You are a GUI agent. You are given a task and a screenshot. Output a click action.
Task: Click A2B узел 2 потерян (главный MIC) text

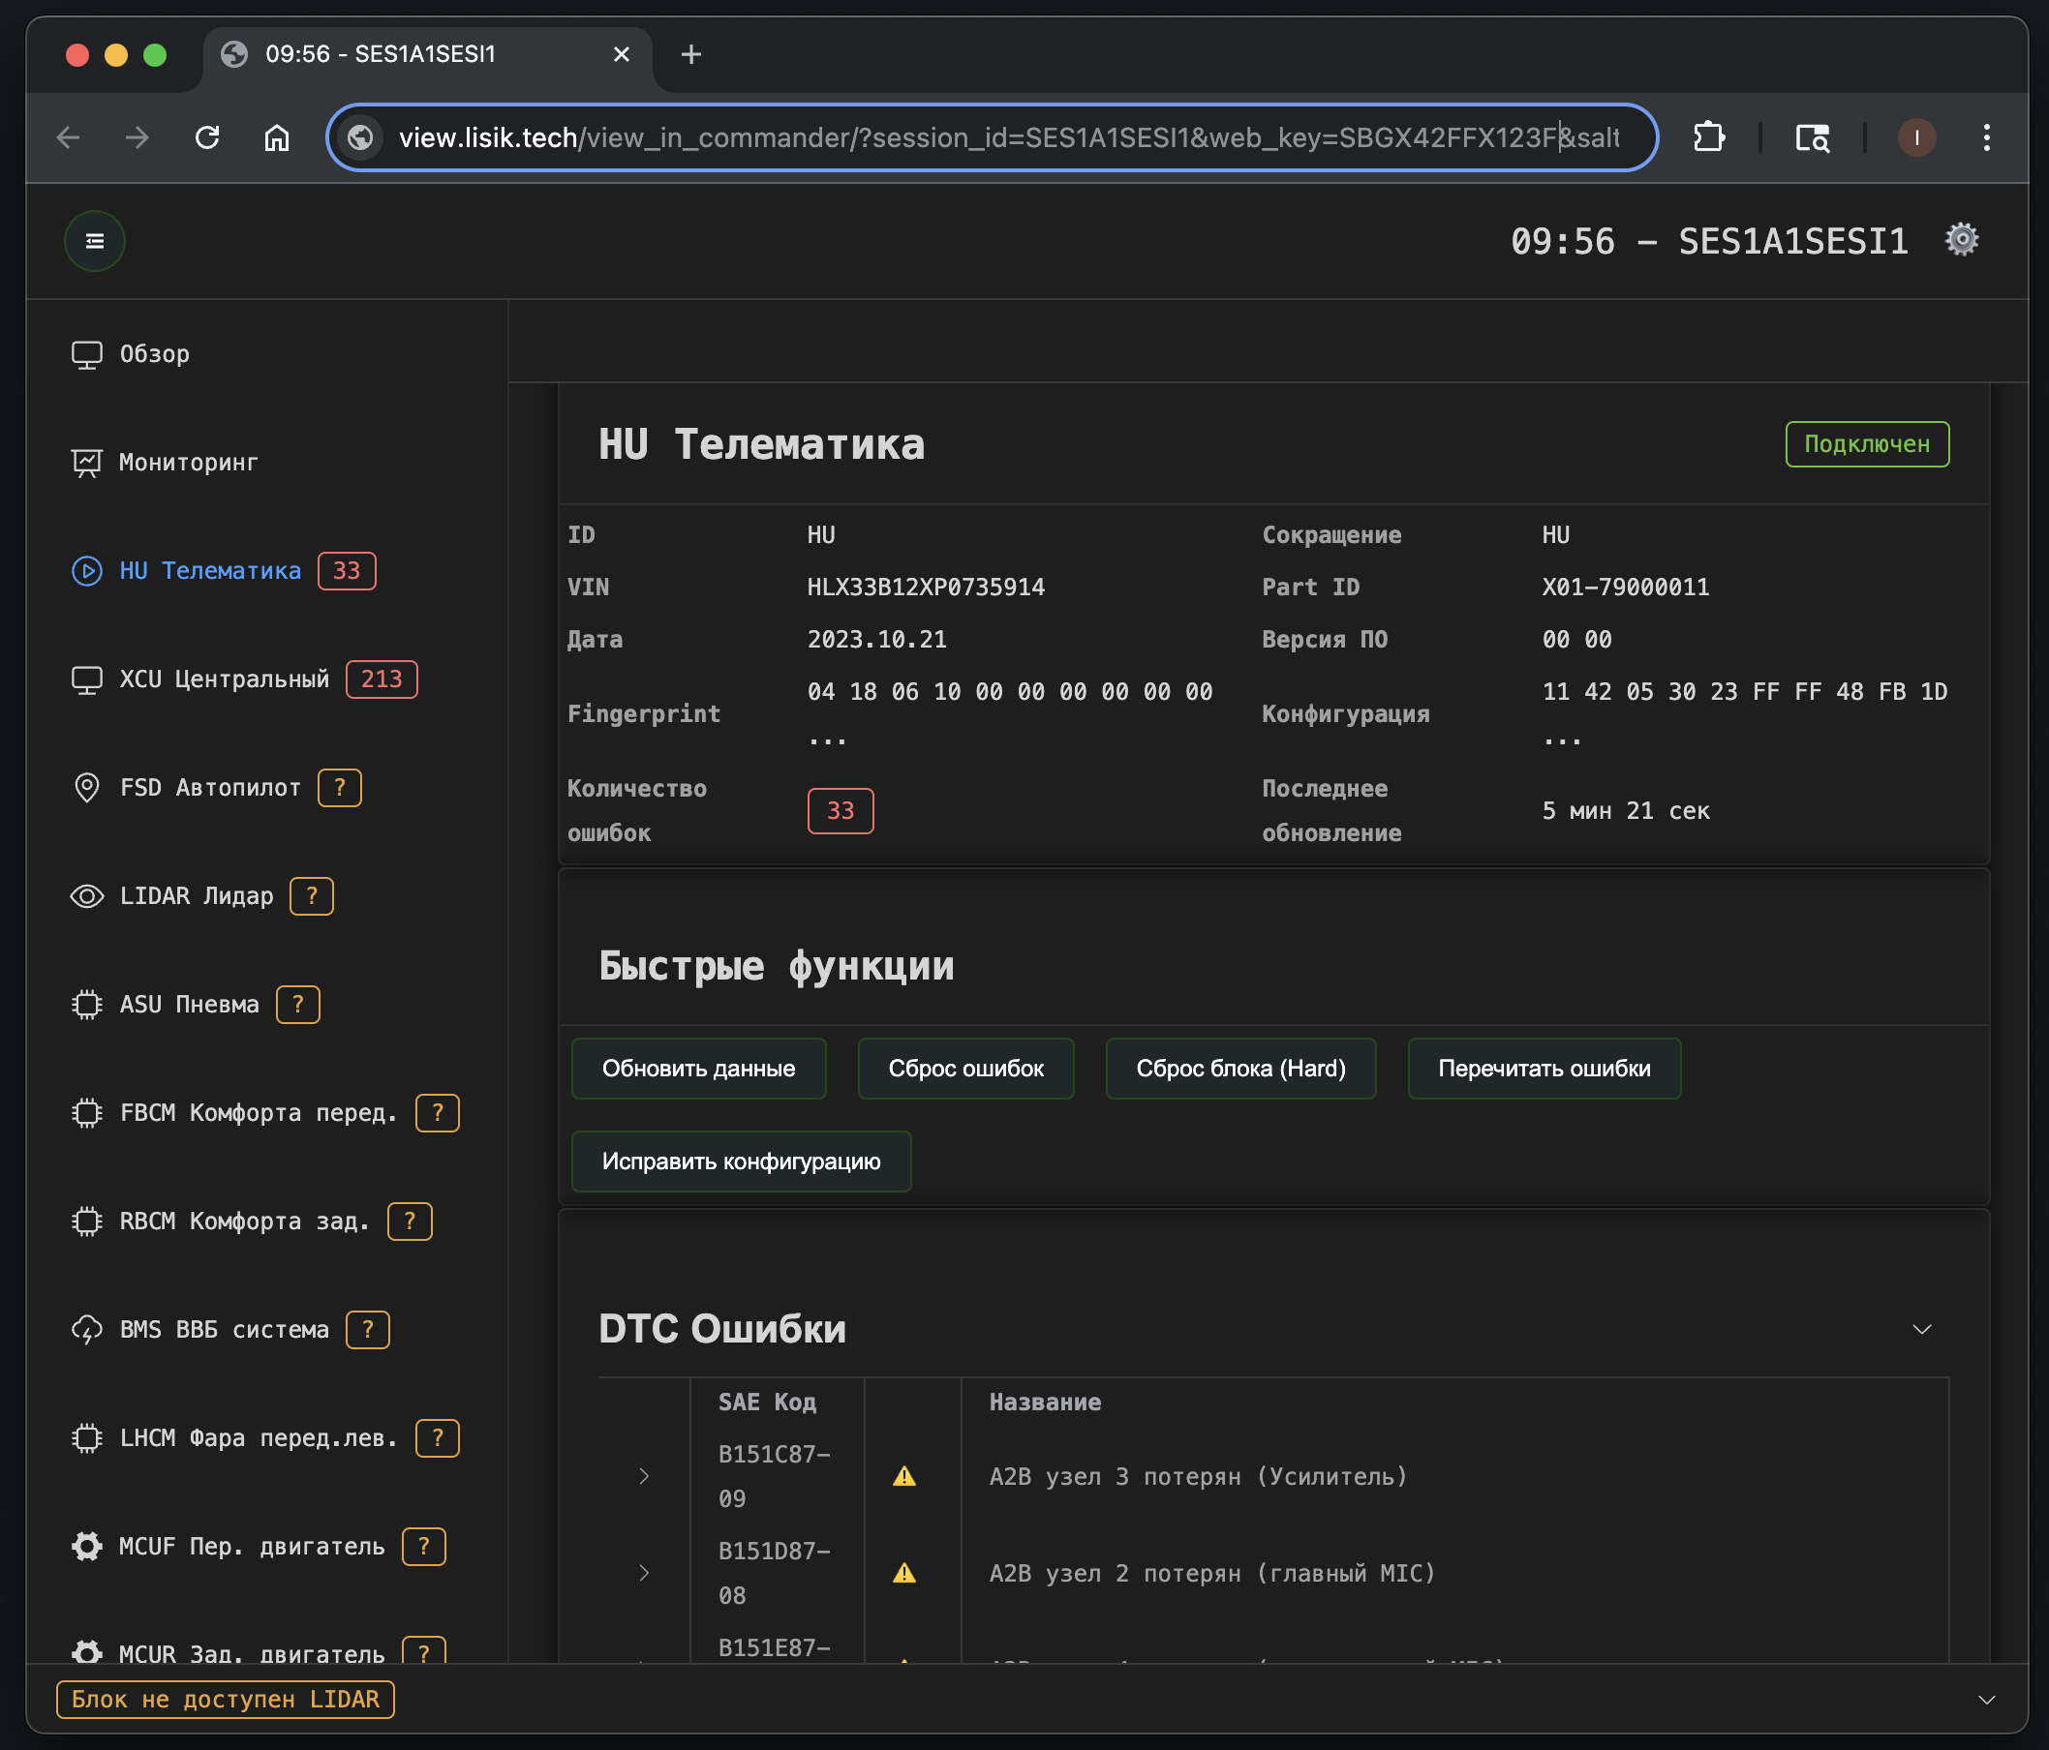1212,1574
